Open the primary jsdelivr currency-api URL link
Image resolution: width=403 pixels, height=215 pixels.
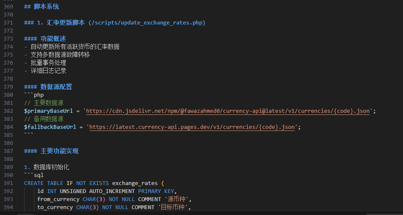click(x=227, y=111)
